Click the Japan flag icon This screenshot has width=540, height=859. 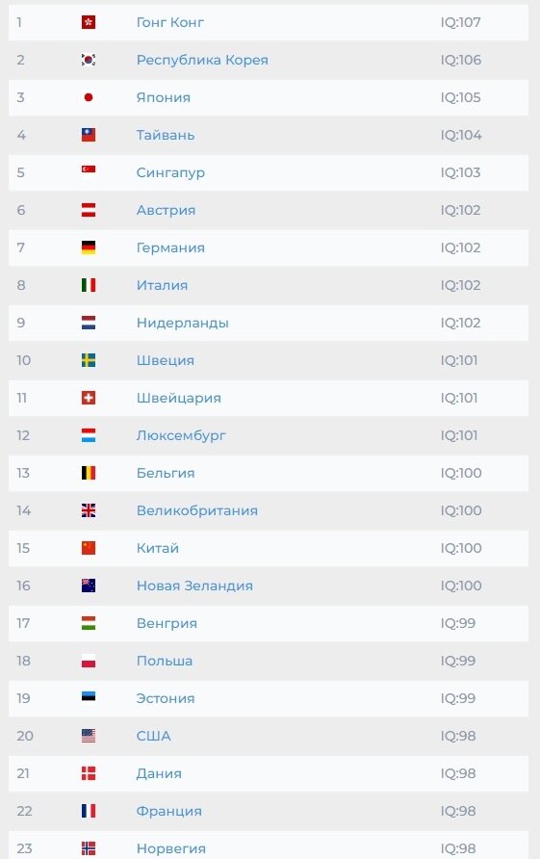pyautogui.click(x=89, y=97)
